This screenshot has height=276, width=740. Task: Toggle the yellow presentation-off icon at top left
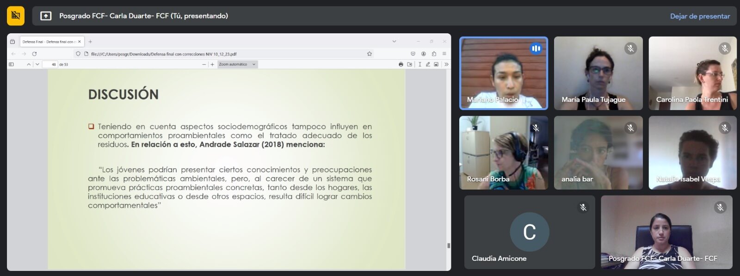[16, 16]
